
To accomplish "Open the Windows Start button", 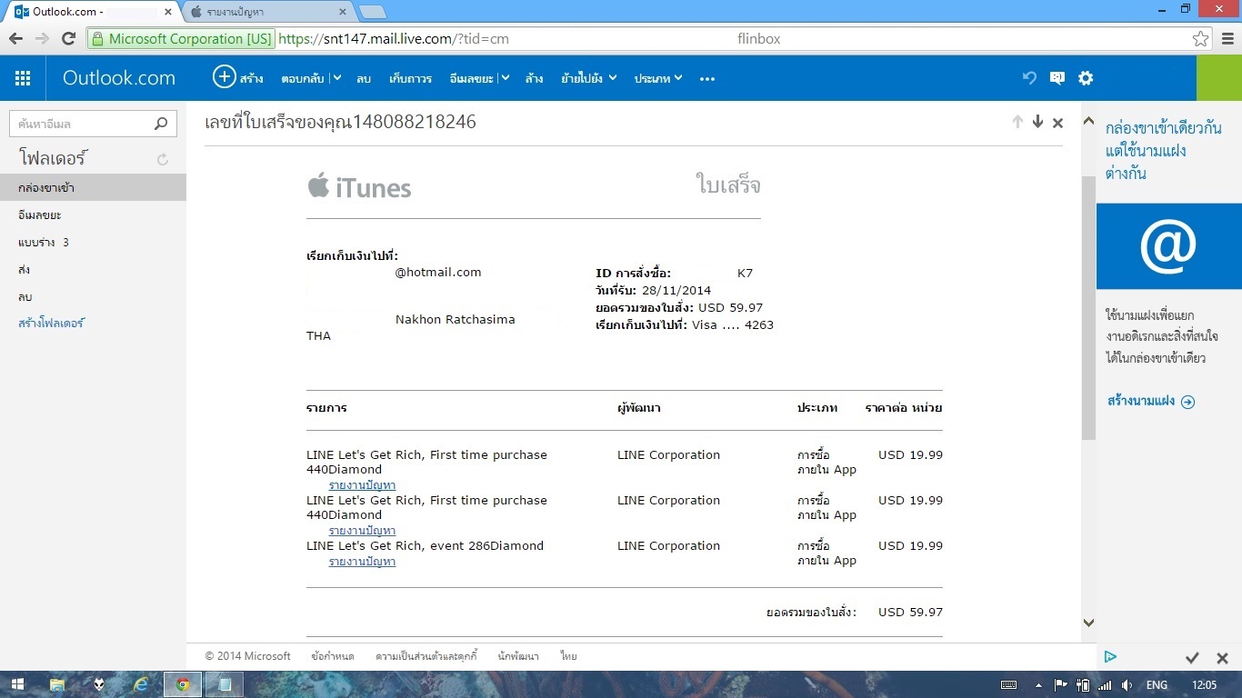I will [x=16, y=684].
